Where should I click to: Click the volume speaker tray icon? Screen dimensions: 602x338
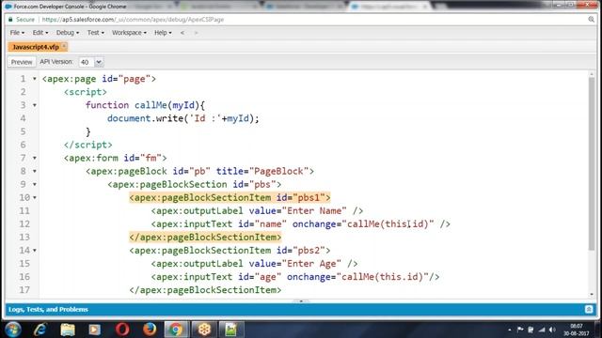click(552, 330)
